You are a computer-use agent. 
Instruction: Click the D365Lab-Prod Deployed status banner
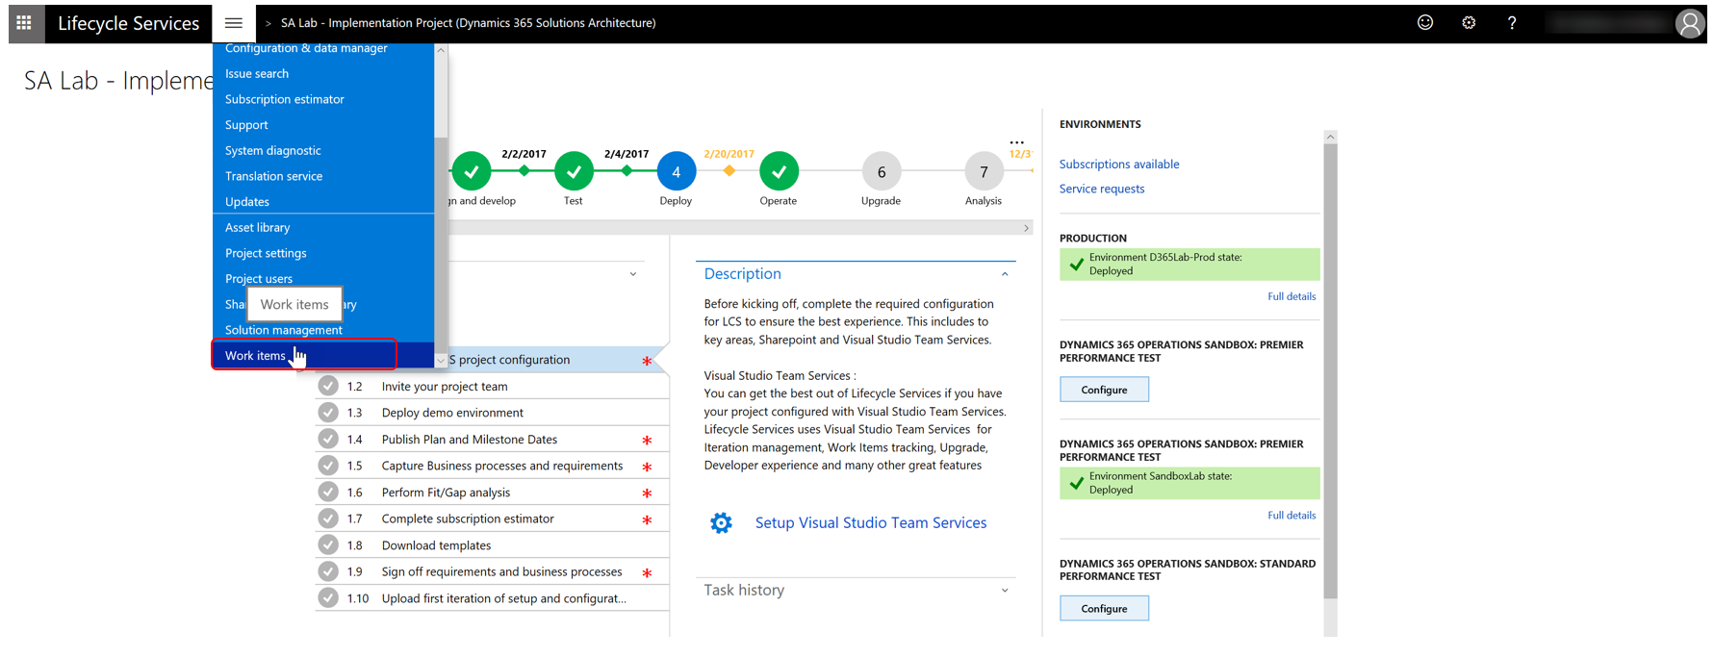tap(1190, 265)
